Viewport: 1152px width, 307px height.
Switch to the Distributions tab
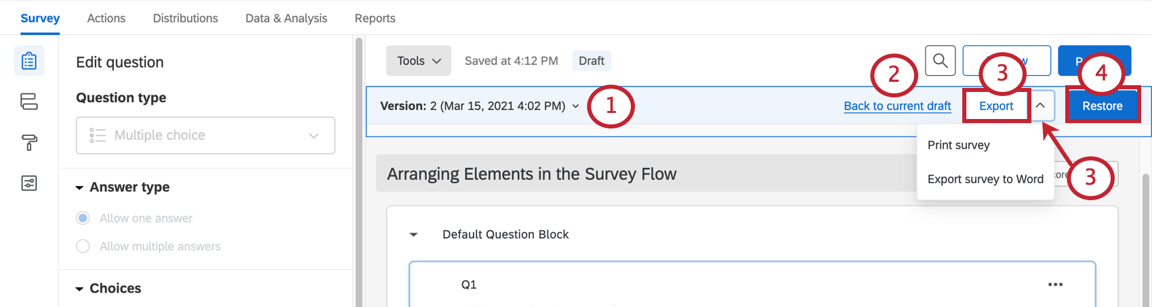185,18
